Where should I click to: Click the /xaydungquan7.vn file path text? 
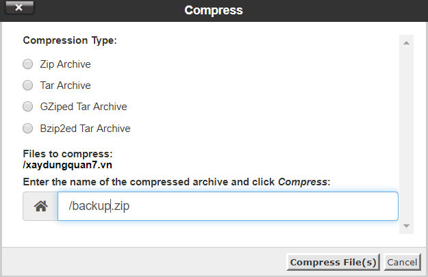point(67,165)
